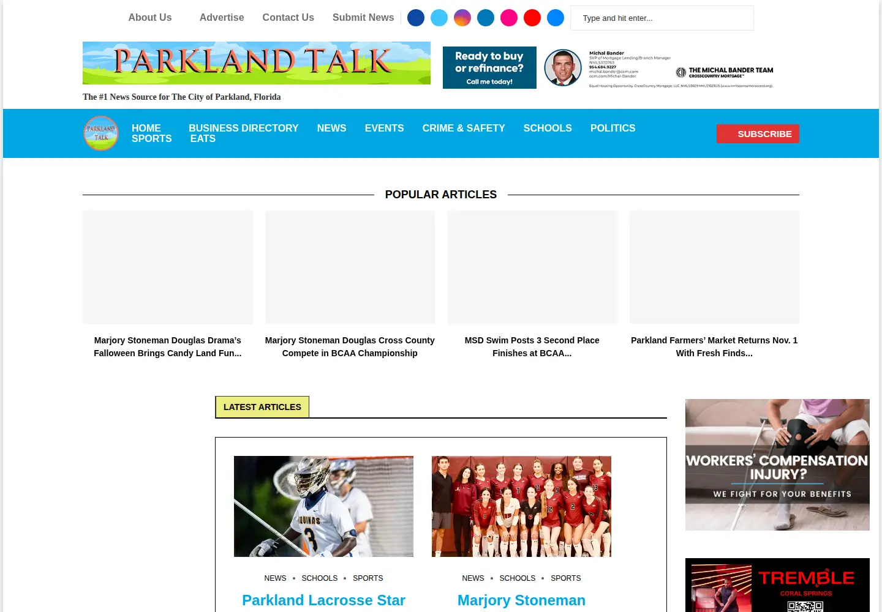
Task: Open the lacrosse player article photo
Action: click(323, 506)
